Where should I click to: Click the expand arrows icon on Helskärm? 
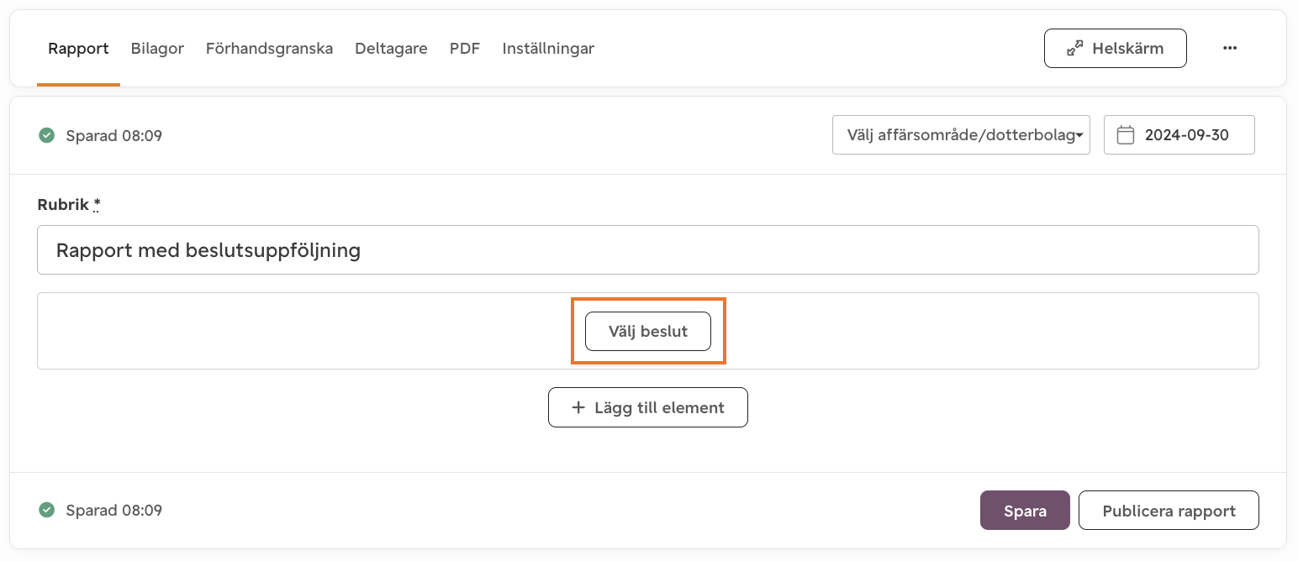click(x=1074, y=49)
